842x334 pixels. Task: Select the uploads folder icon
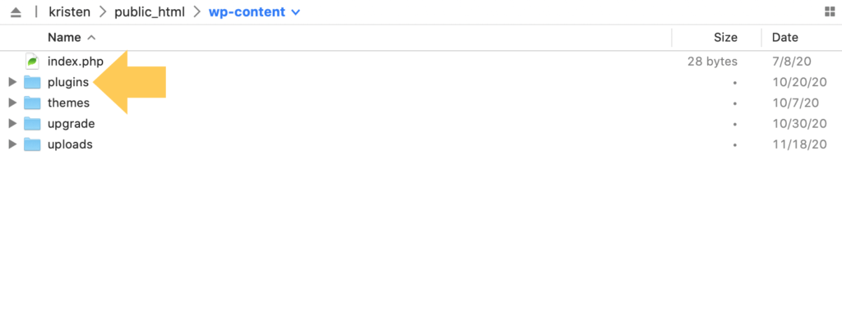tap(32, 144)
